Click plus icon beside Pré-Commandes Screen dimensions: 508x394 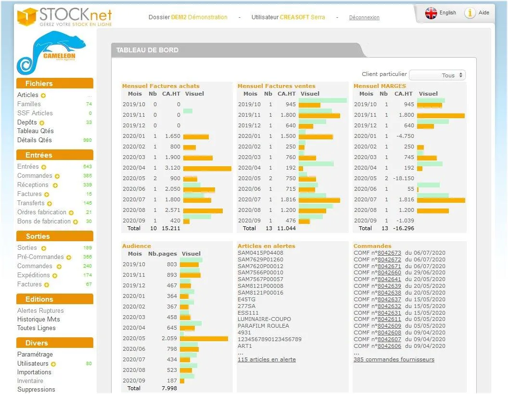click(x=69, y=258)
